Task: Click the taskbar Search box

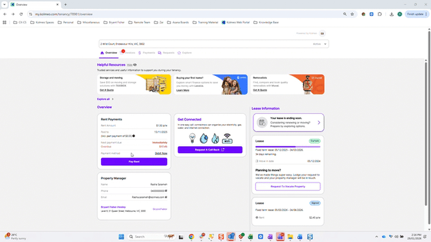Action: click(x=151, y=237)
